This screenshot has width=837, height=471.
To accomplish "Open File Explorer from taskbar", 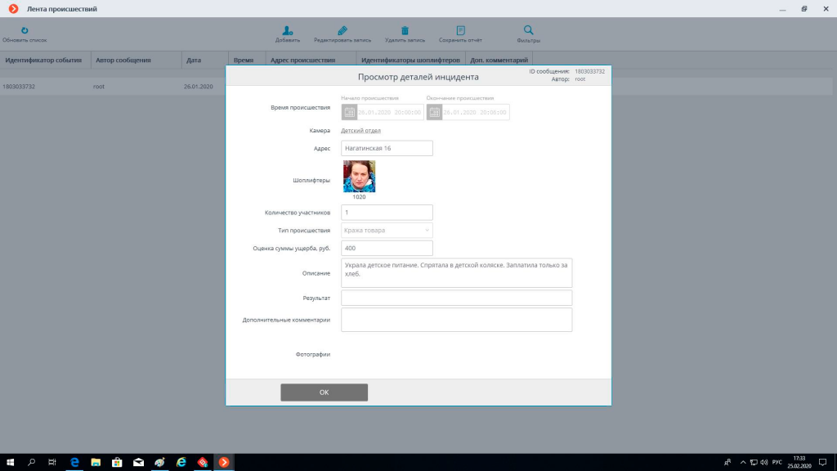I will [96, 463].
